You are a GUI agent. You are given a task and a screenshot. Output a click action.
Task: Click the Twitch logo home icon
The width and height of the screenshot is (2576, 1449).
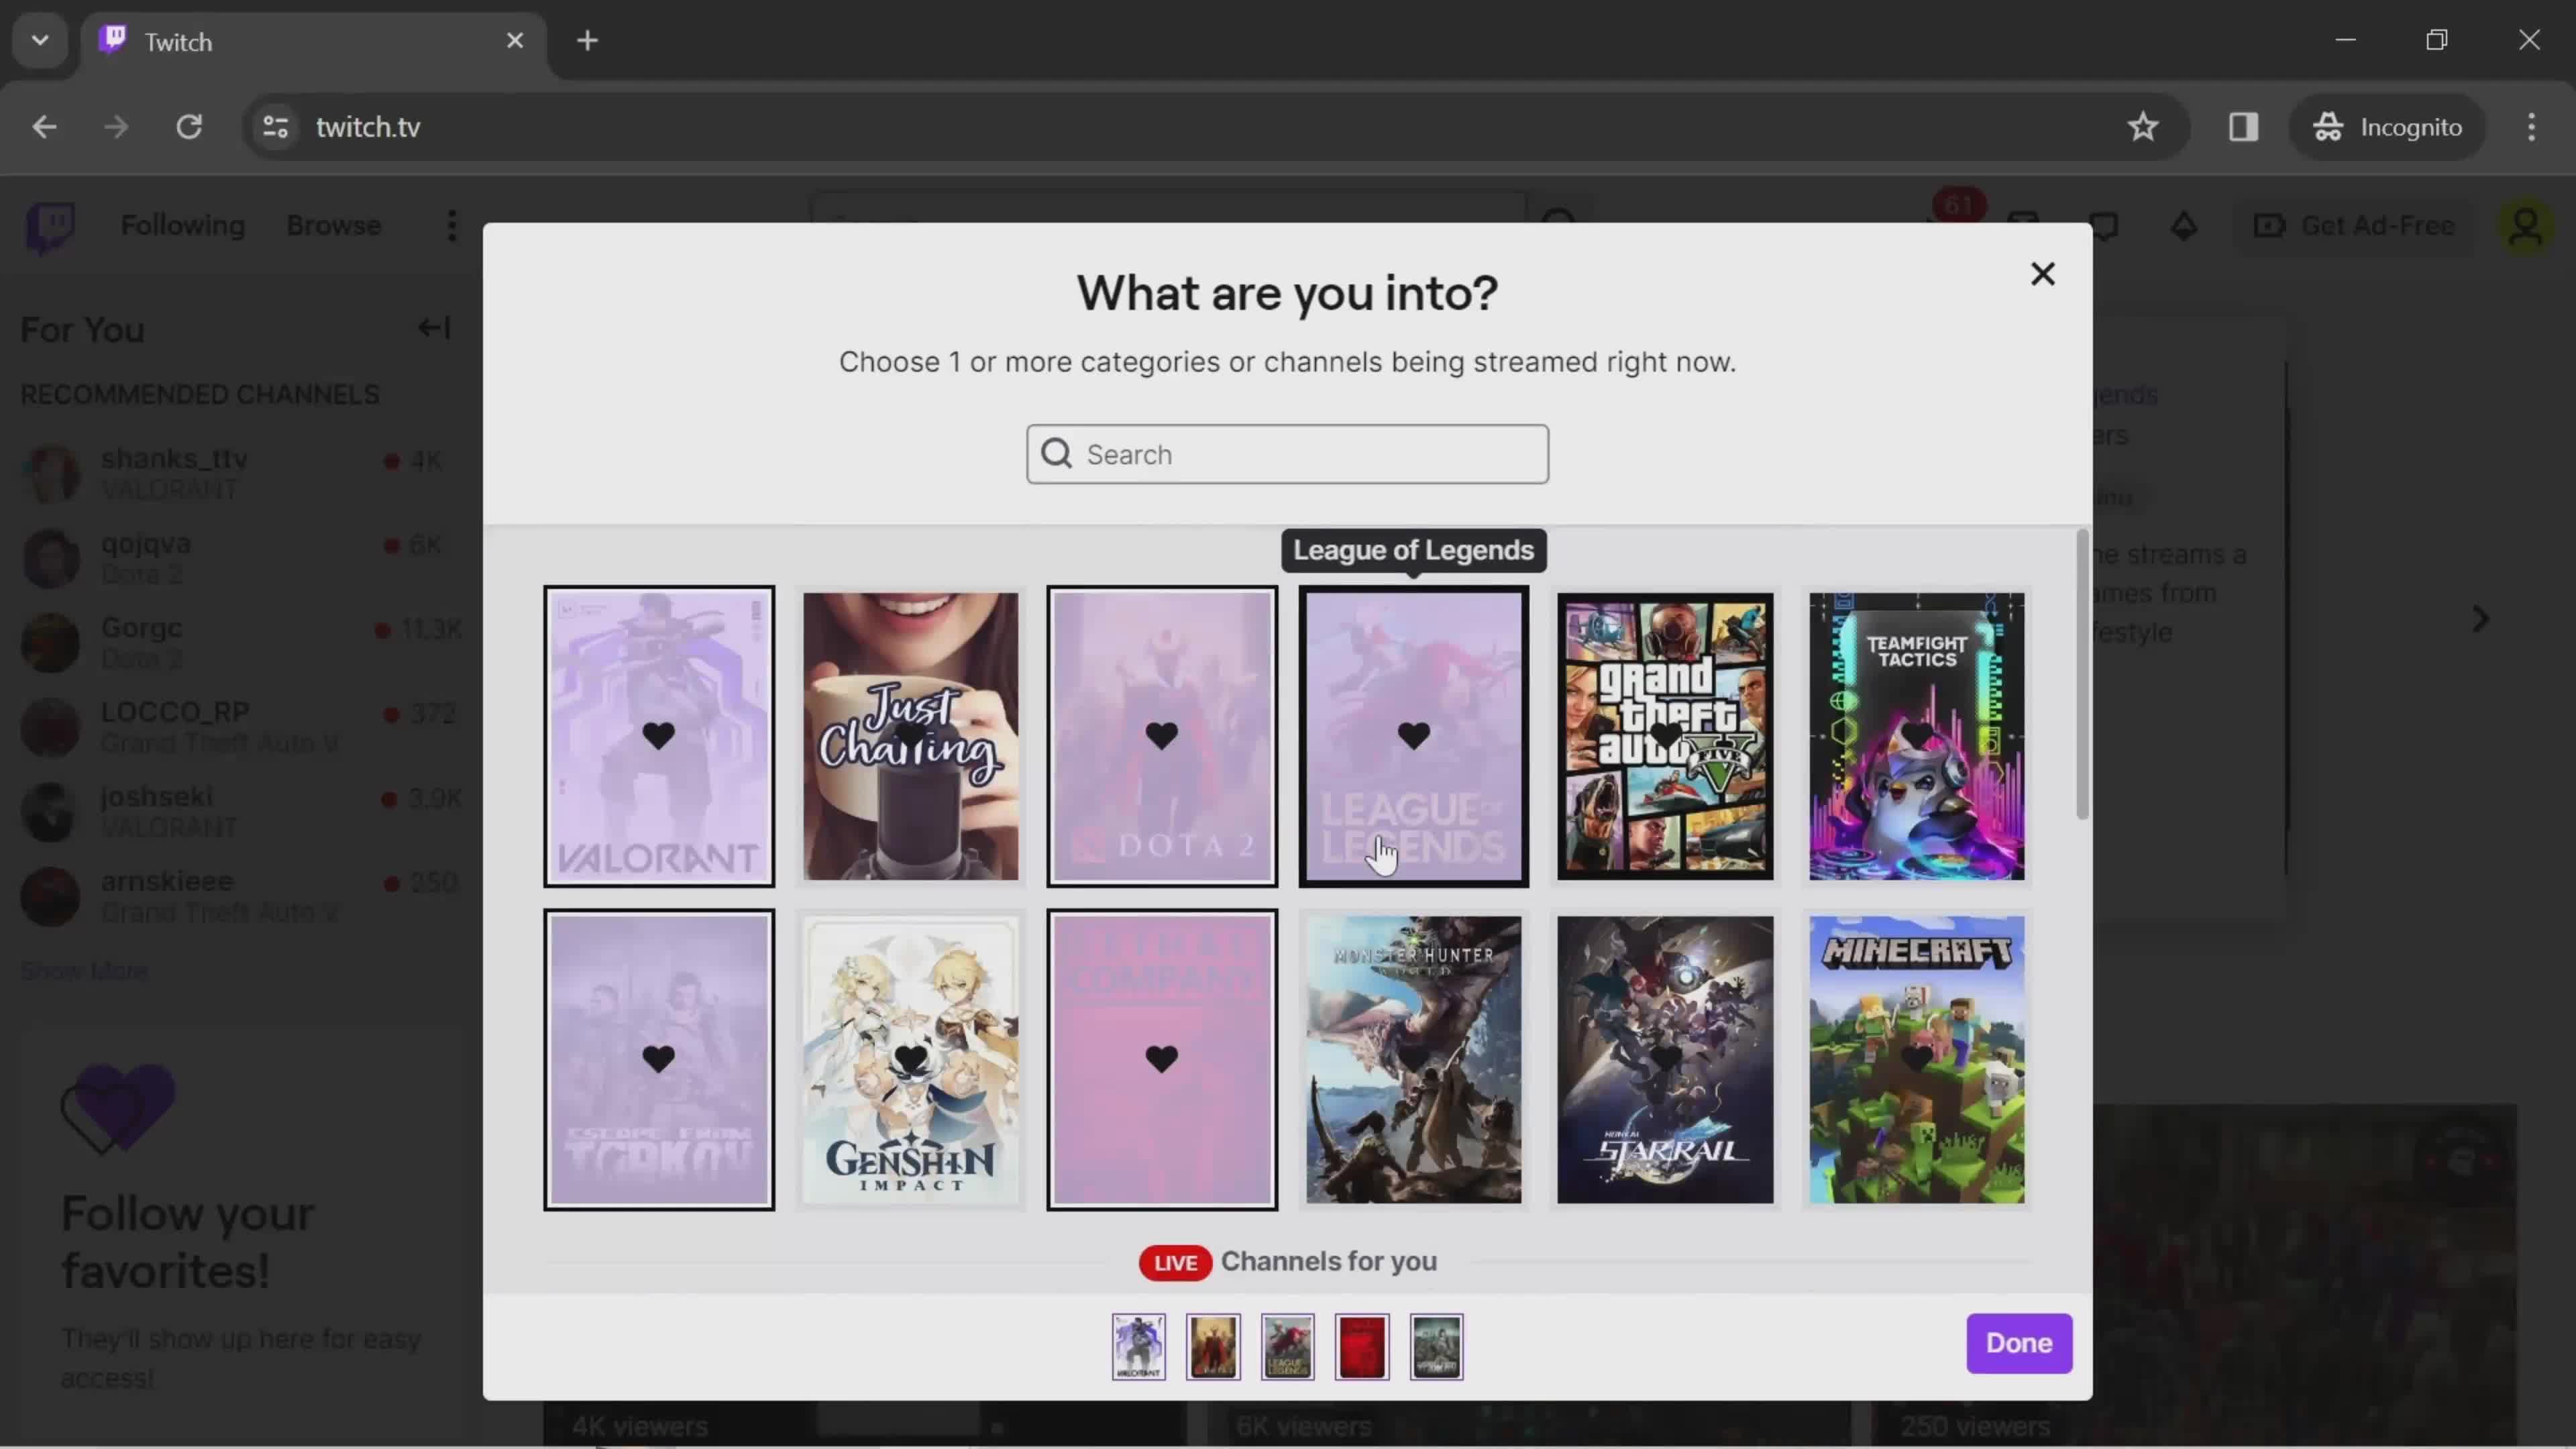[50, 227]
